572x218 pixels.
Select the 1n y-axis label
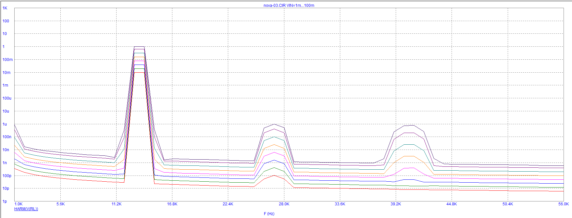coord(5,163)
